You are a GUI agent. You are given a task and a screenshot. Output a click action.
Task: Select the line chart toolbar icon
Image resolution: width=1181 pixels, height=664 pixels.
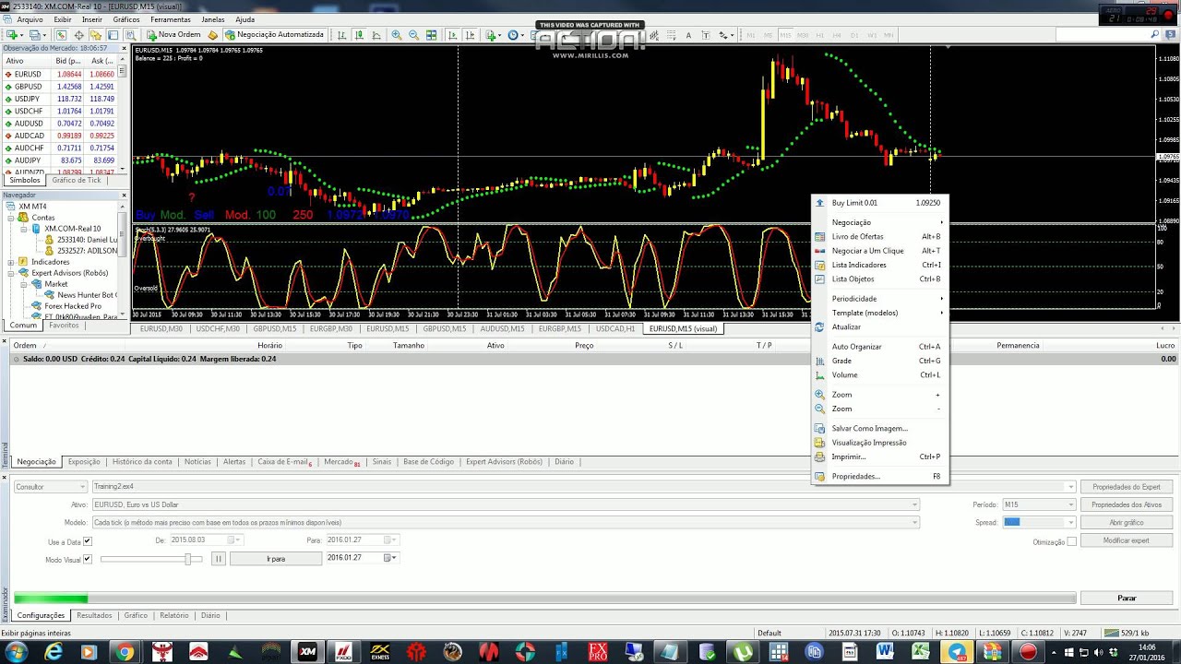click(x=376, y=35)
